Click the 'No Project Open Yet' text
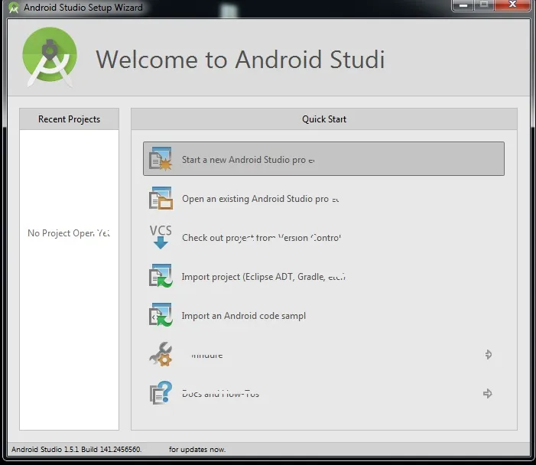This screenshot has width=536, height=465. coord(69,233)
